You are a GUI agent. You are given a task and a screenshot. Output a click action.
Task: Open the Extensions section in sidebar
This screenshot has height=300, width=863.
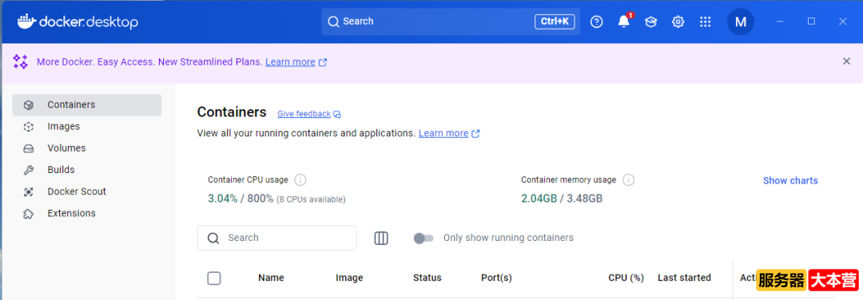pos(87,213)
